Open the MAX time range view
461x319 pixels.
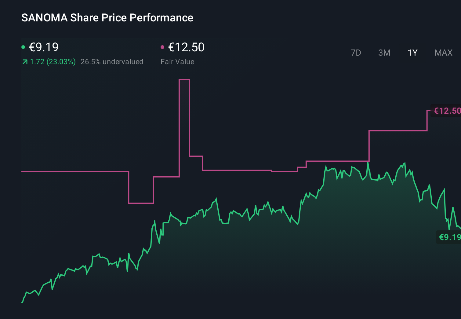[x=443, y=53]
